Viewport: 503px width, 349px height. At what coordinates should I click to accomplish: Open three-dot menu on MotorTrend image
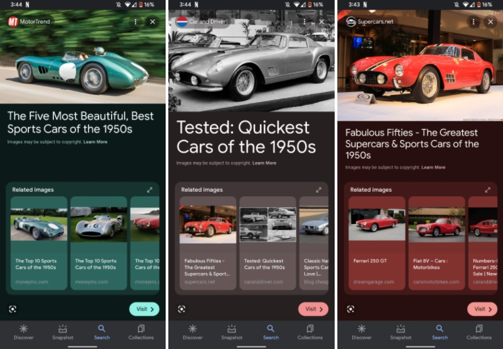pyautogui.click(x=135, y=22)
